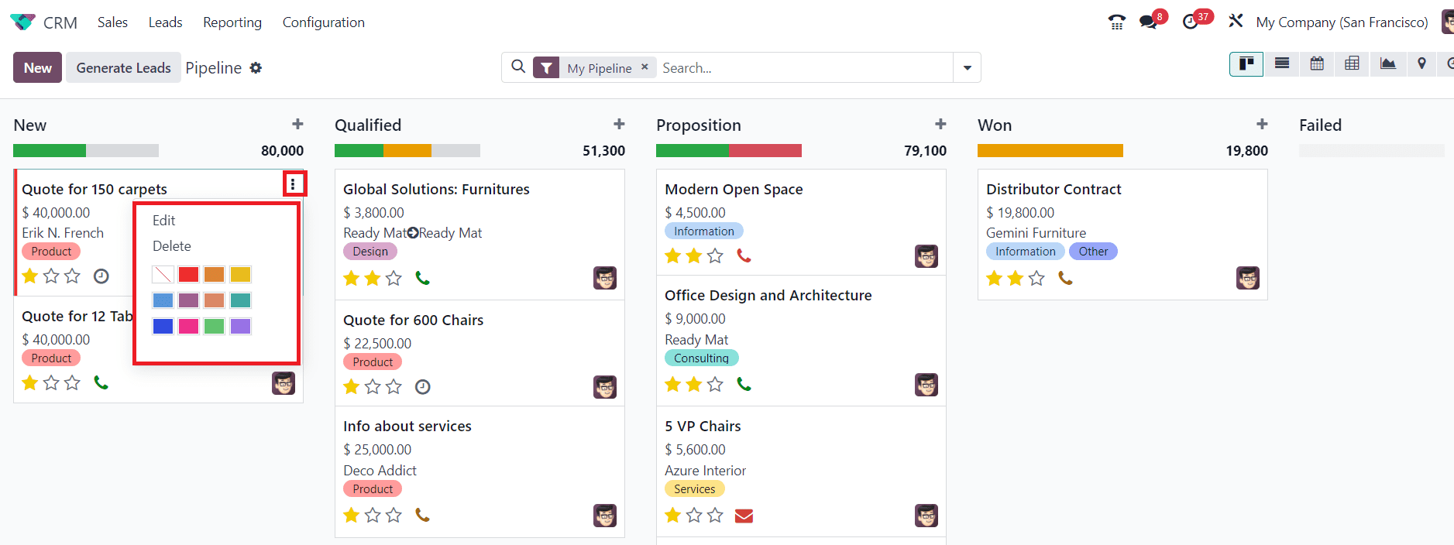Click the Failed column header
This screenshot has height=545, width=1454.
click(1320, 125)
